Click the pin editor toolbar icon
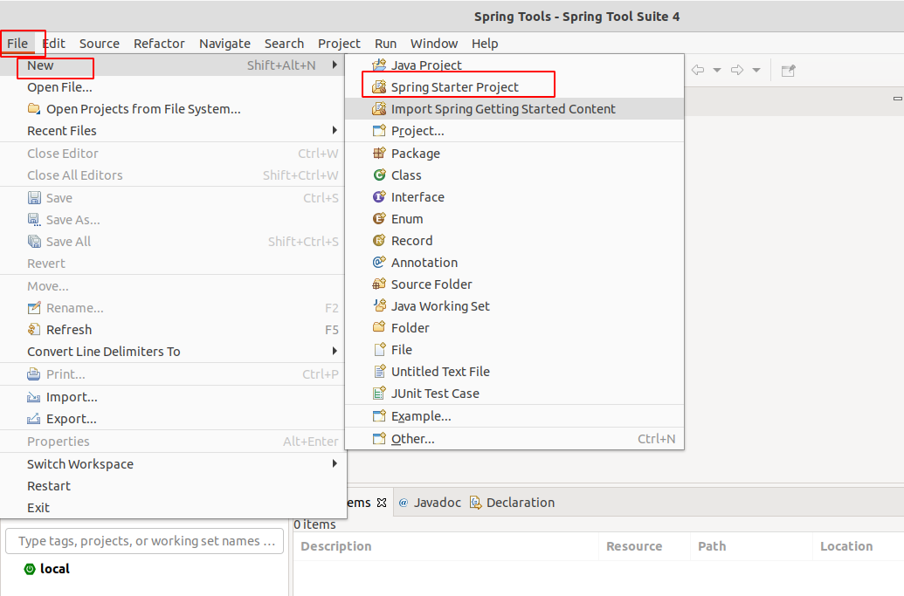904x596 pixels. [x=788, y=71]
